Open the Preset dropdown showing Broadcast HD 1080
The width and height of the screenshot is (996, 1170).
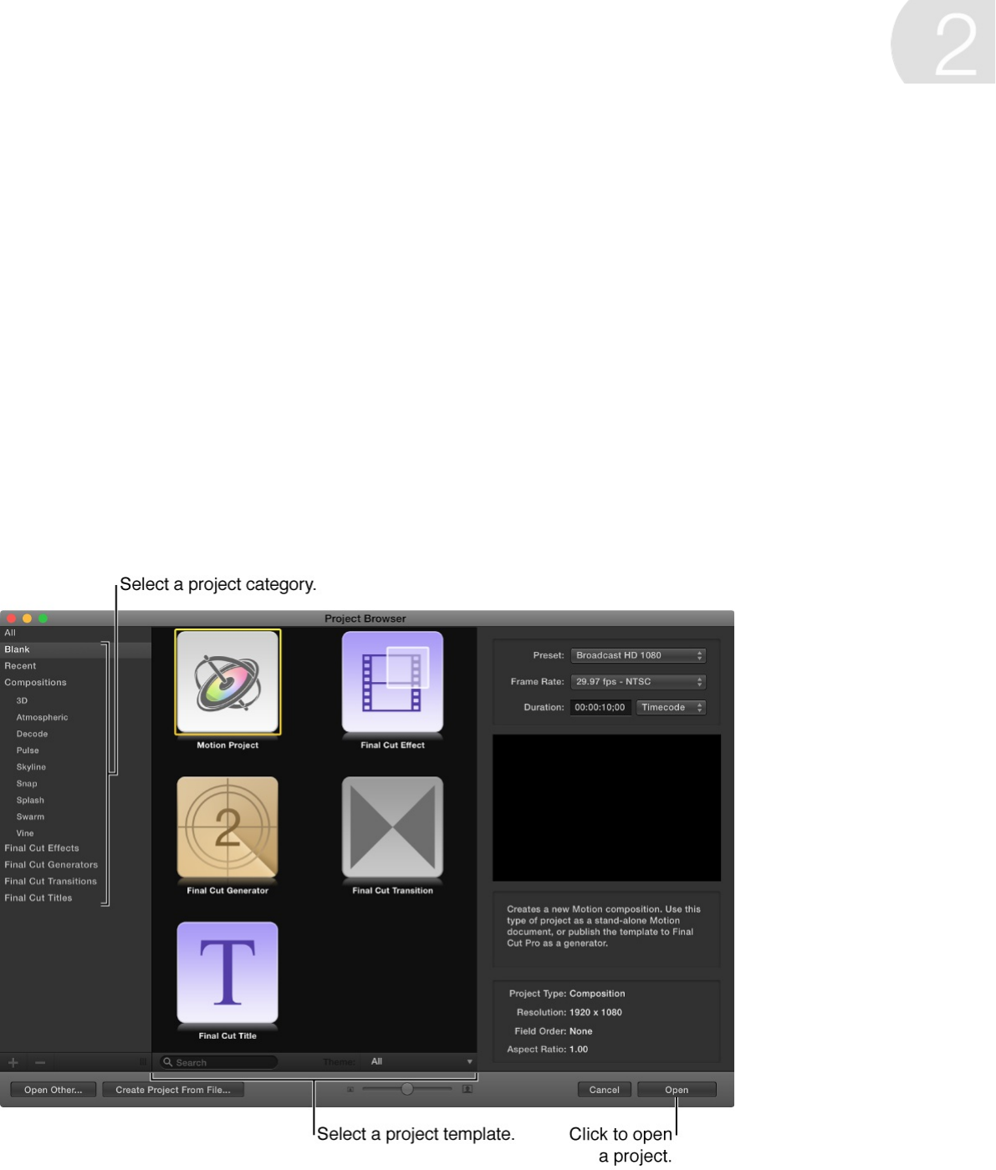click(x=638, y=656)
